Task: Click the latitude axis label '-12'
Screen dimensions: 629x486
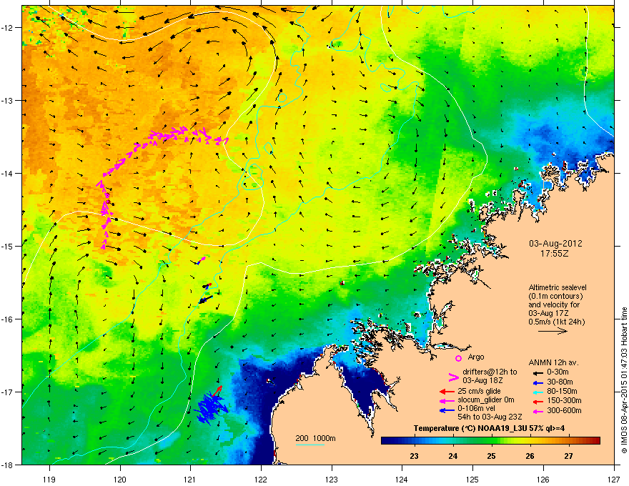Action: point(7,27)
